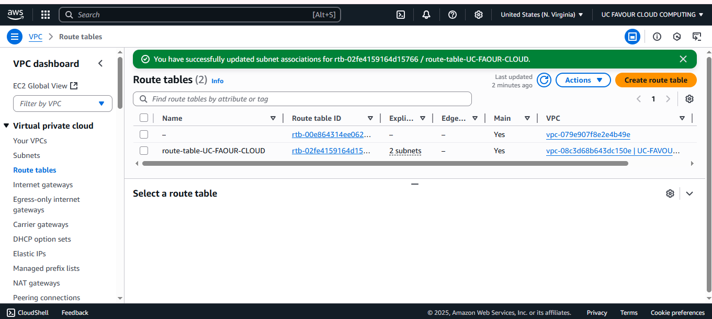Image resolution: width=712 pixels, height=319 pixels.
Task: Dismiss the green success notification
Action: pyautogui.click(x=683, y=59)
